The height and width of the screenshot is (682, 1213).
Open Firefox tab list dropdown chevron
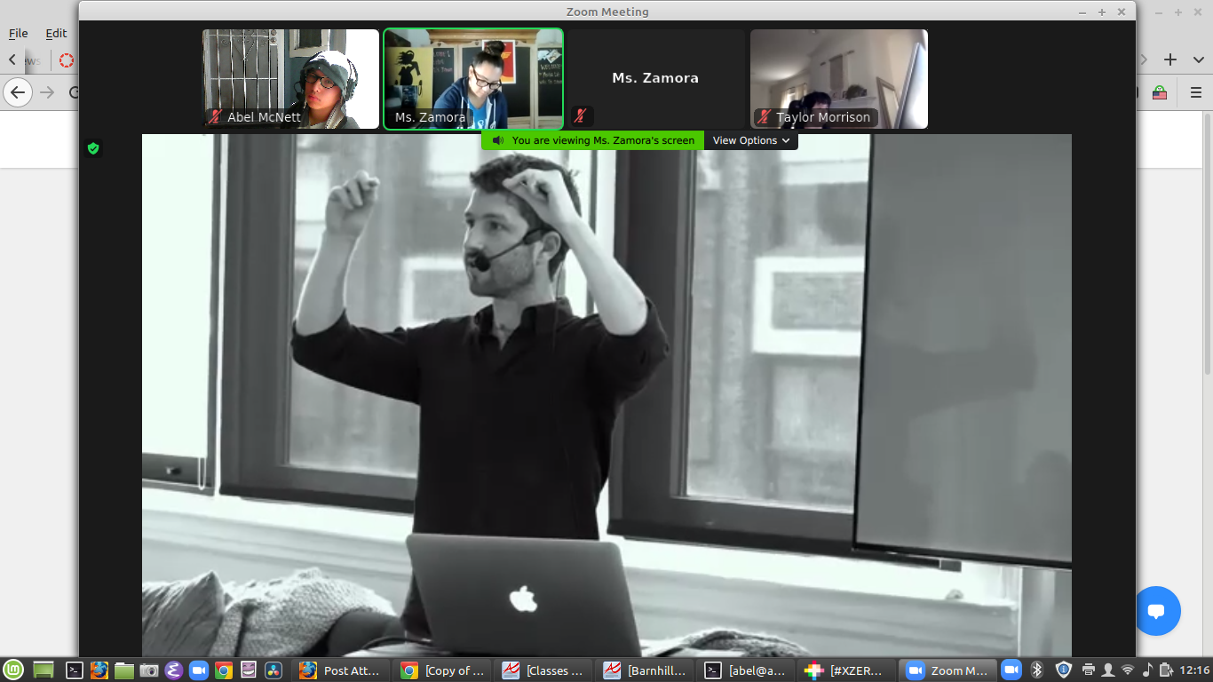click(x=1198, y=59)
